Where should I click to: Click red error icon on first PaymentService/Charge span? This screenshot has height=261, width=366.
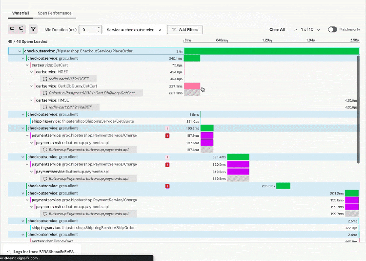pyautogui.click(x=167, y=135)
